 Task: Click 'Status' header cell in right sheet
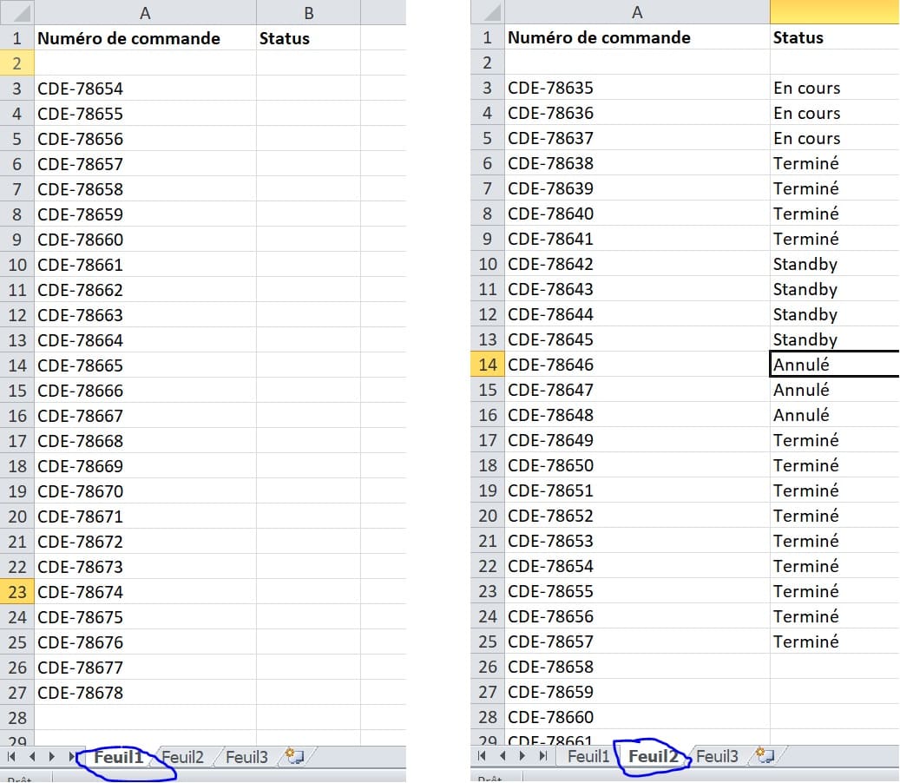click(835, 37)
